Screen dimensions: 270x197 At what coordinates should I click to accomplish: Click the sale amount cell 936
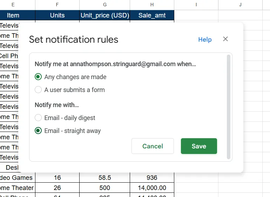[x=152, y=177]
